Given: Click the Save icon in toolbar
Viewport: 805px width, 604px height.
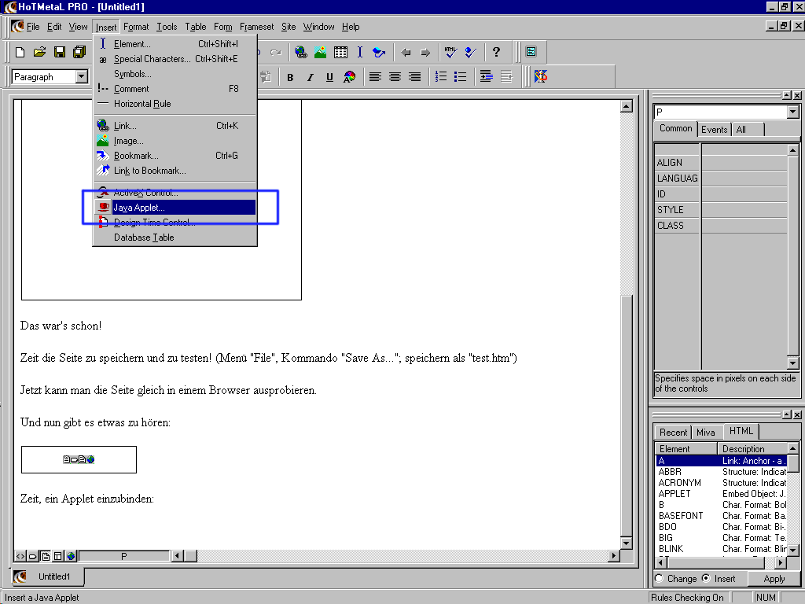Looking at the screenshot, I should (59, 53).
